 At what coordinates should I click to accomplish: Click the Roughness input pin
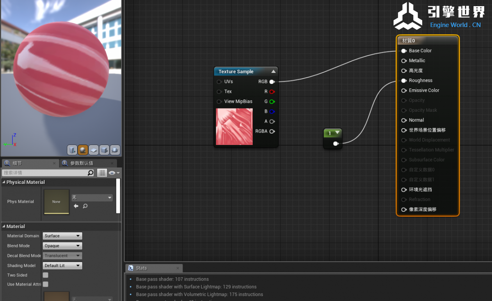tap(404, 81)
